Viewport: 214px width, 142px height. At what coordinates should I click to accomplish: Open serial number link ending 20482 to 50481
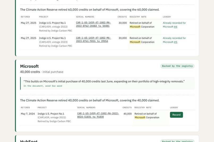[93, 24]
